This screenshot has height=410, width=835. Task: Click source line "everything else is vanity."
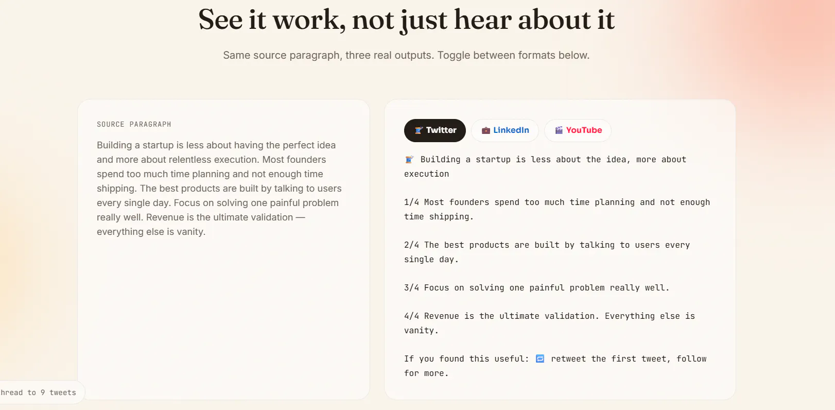click(x=151, y=232)
